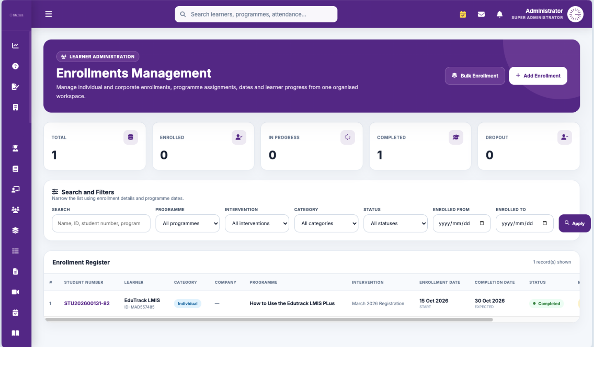Expand the All programmes dropdown
The image size is (594, 371).
[188, 223]
